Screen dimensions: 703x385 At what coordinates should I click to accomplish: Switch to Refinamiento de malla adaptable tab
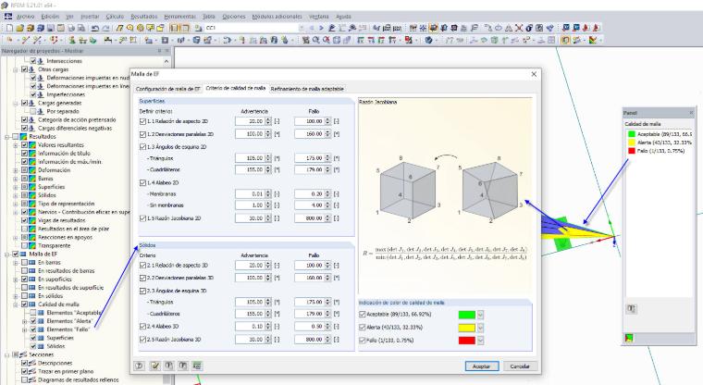pos(307,89)
